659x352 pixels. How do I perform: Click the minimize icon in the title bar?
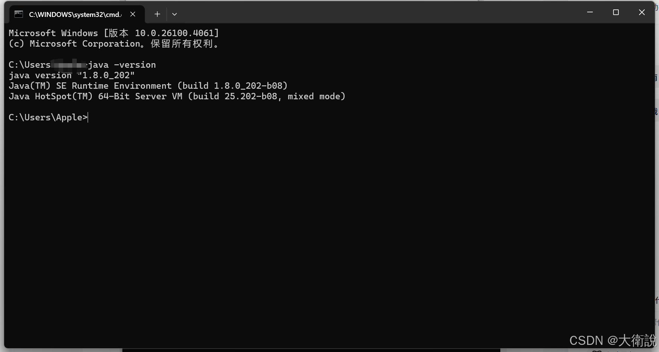pos(589,12)
